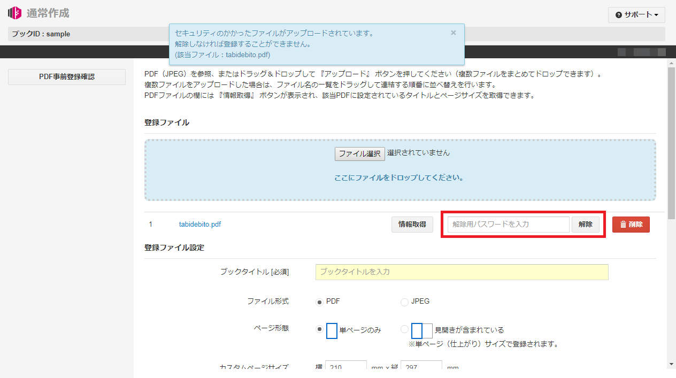Viewport: 676px width, 378px height.
Task: Open the tabidebito.pdf file link
Action: 199,225
